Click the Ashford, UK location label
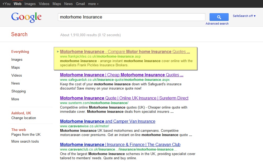 [21, 113]
